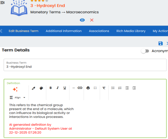Click the Term Details heading
This screenshot has height=139, width=168.
pos(16,50)
